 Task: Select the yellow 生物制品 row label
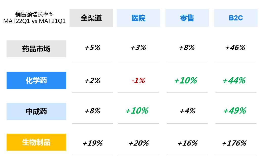pos(36,142)
